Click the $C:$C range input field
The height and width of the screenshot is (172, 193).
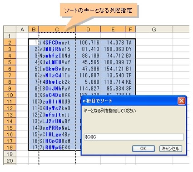(134, 137)
